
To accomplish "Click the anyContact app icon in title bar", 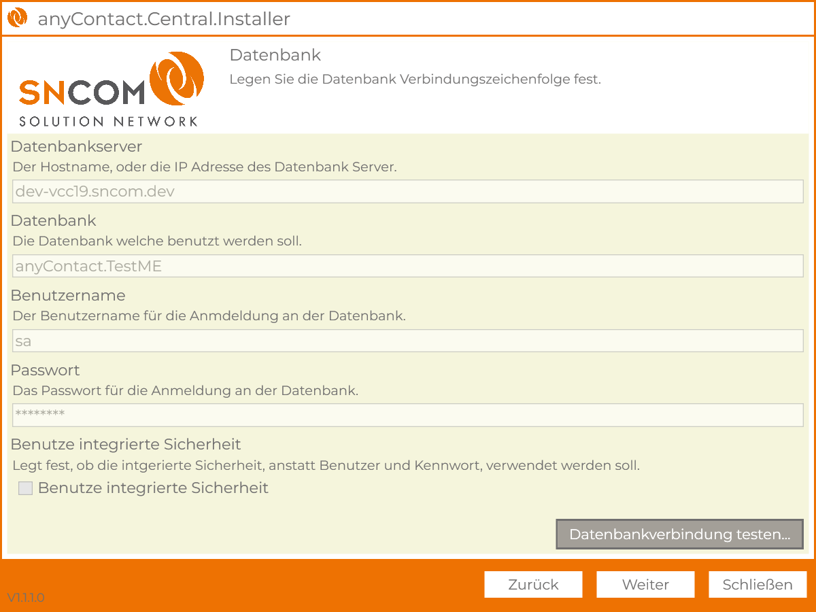I will coord(16,18).
